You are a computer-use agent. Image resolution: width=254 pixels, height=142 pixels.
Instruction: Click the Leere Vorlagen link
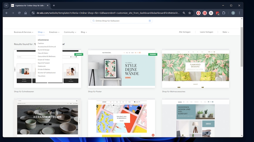(x=206, y=32)
